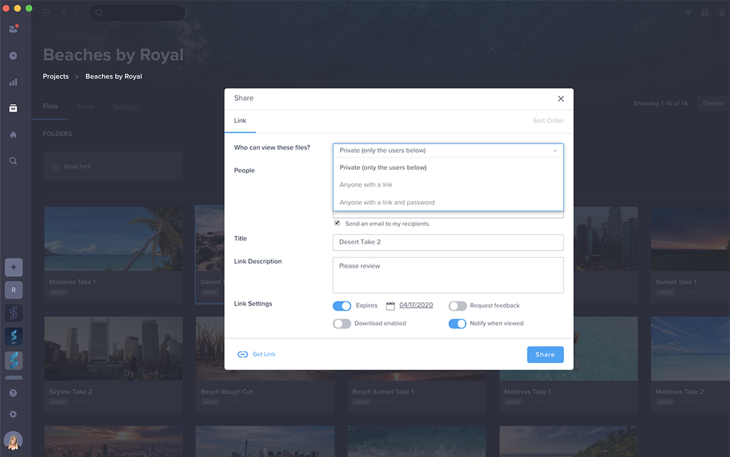
Task: Open the Settings tab of the project
Action: point(126,106)
